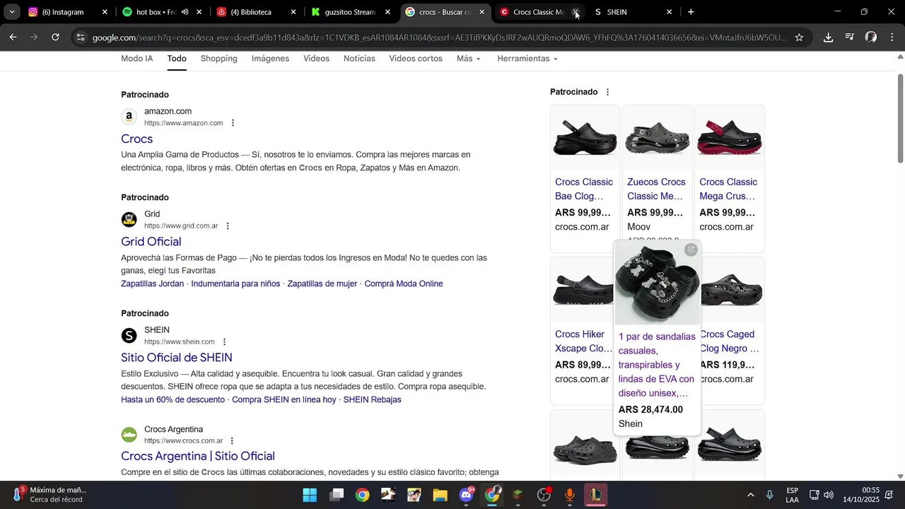Open Zapatillas Jordan sitelink
905x509 pixels.
(152, 283)
